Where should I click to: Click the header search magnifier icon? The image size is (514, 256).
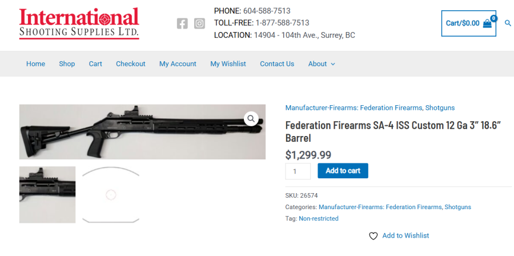pyautogui.click(x=508, y=23)
